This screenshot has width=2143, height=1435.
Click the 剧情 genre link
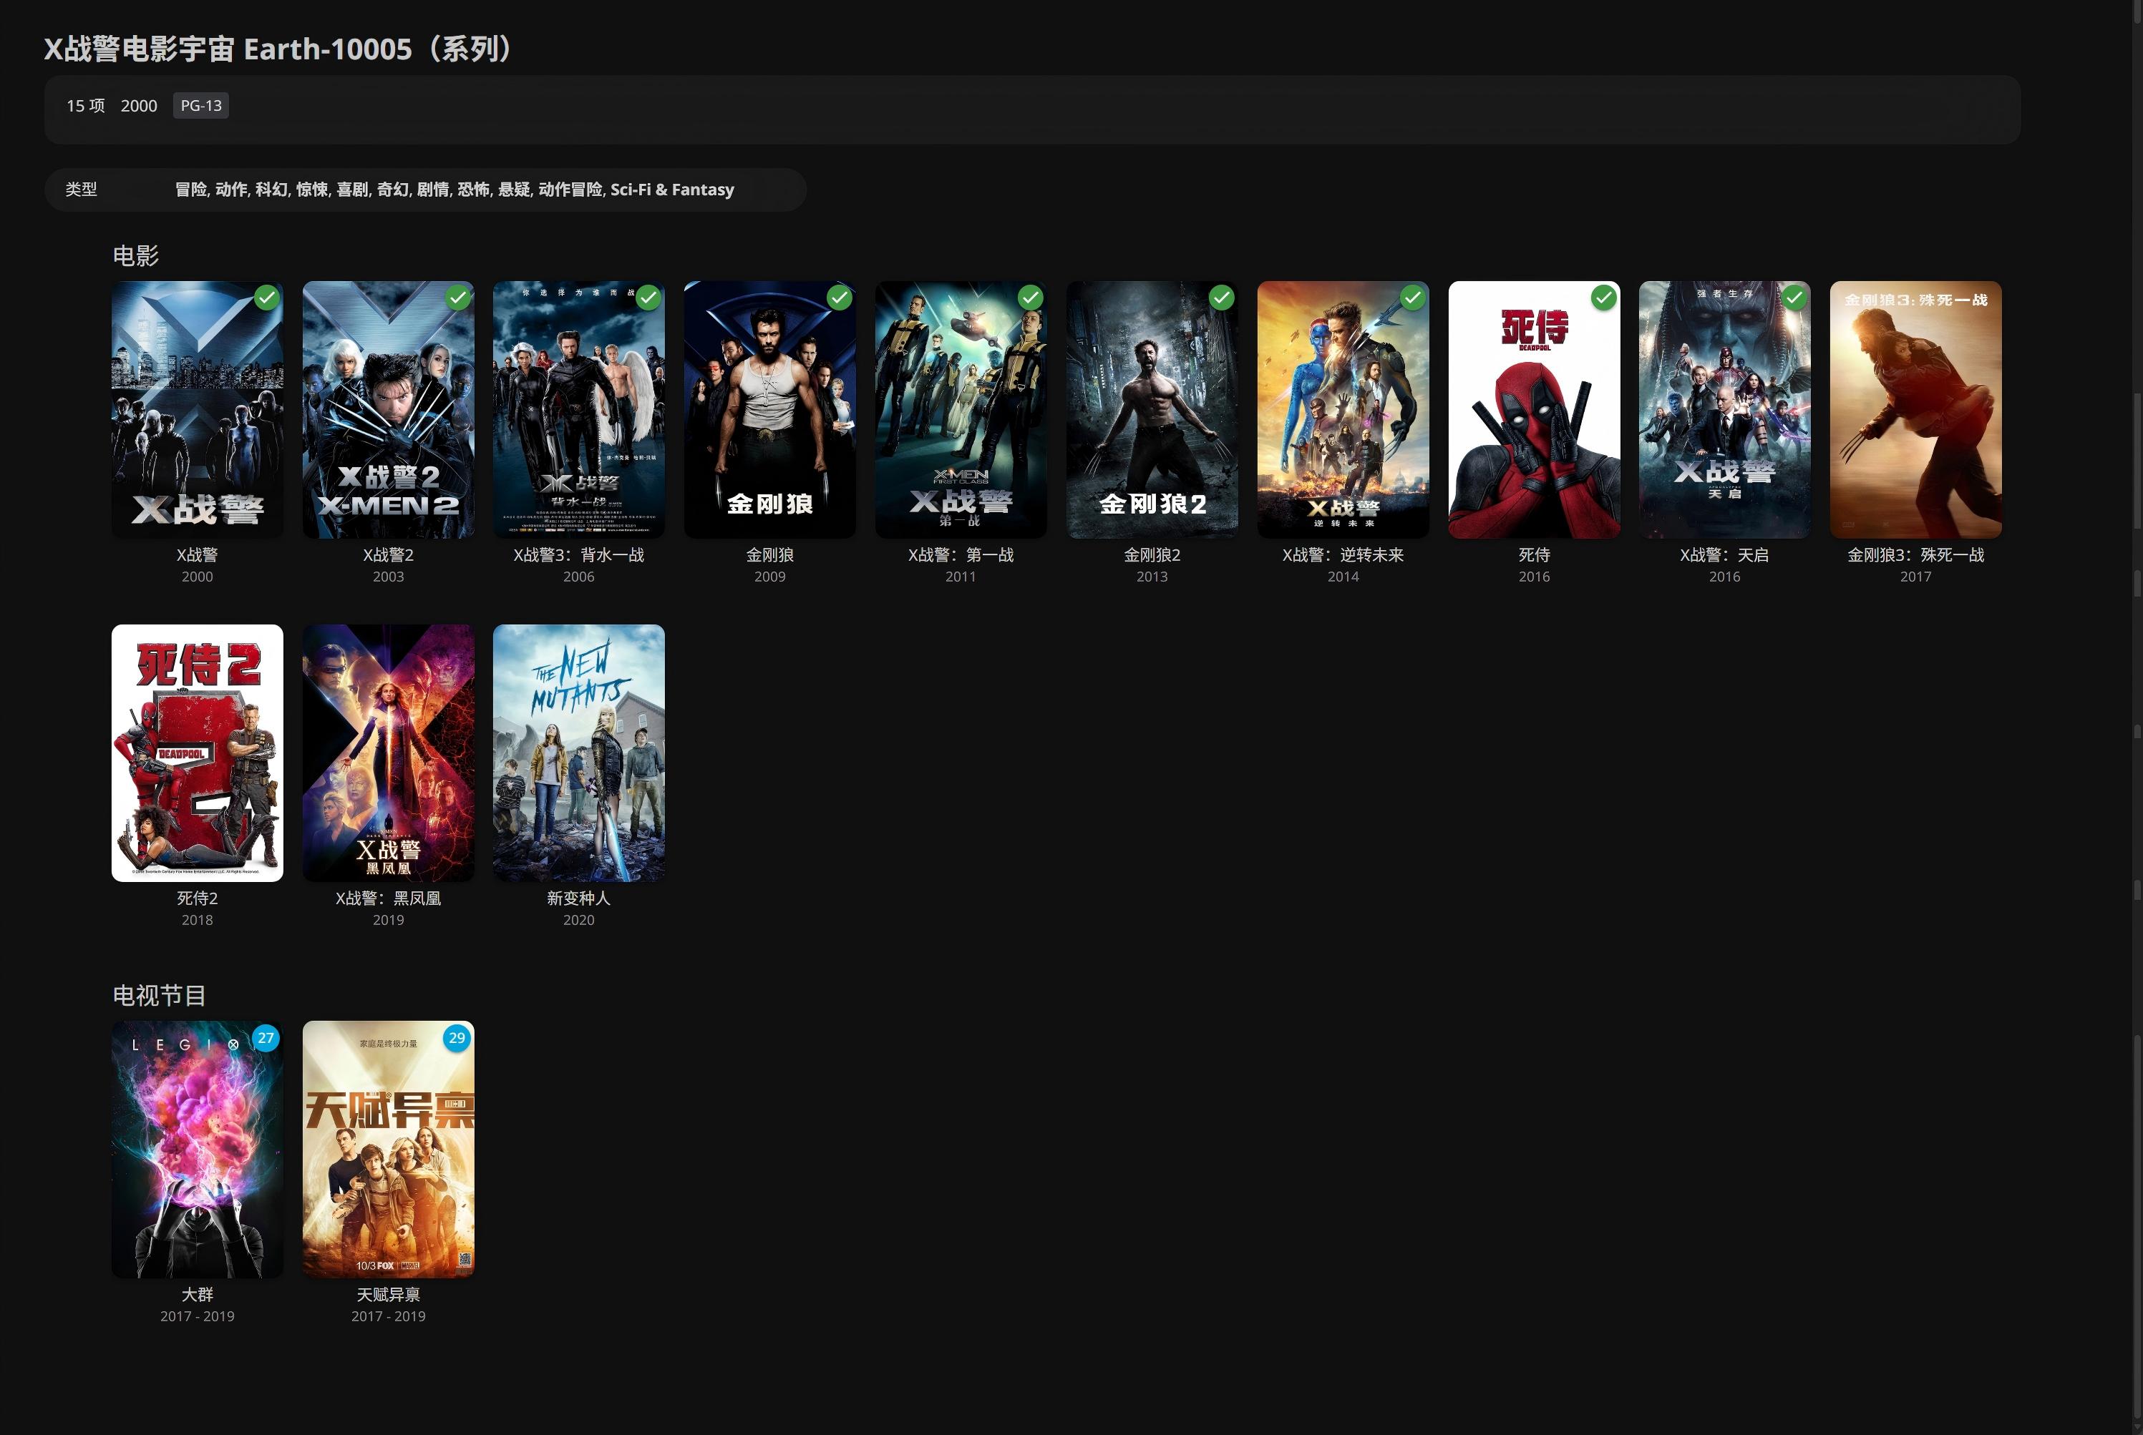433,190
